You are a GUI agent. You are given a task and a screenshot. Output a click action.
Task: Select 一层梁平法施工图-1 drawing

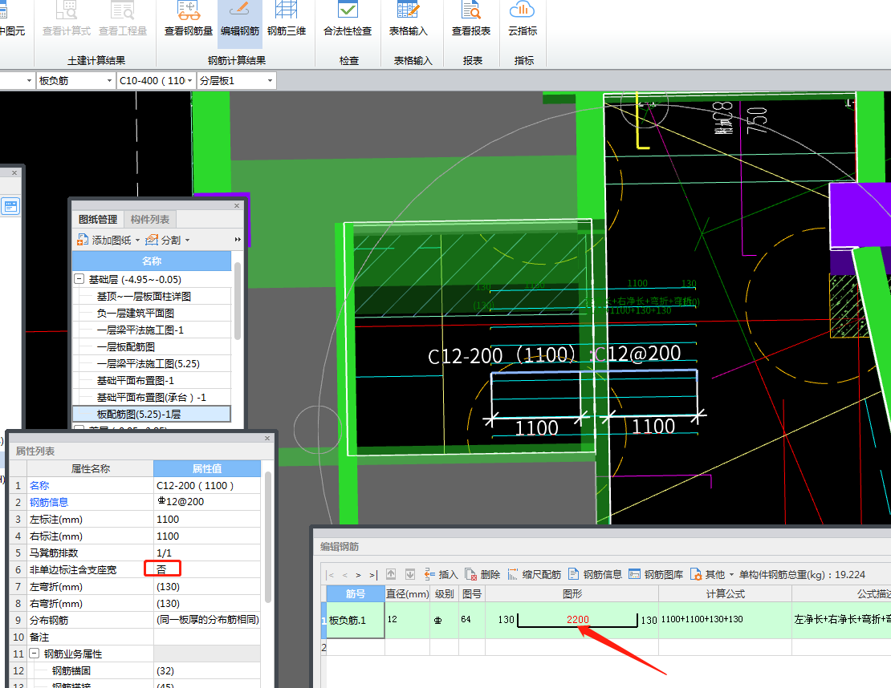point(140,330)
